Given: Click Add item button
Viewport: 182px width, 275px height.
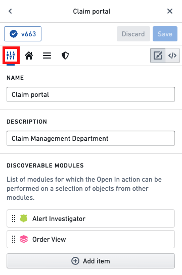Looking at the screenshot, I should click(x=90, y=261).
